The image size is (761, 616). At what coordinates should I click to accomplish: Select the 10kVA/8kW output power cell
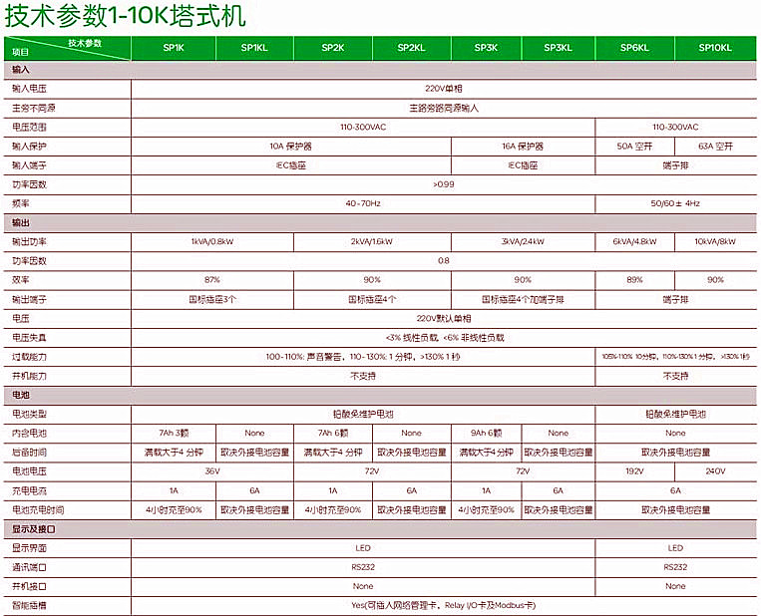[715, 242]
